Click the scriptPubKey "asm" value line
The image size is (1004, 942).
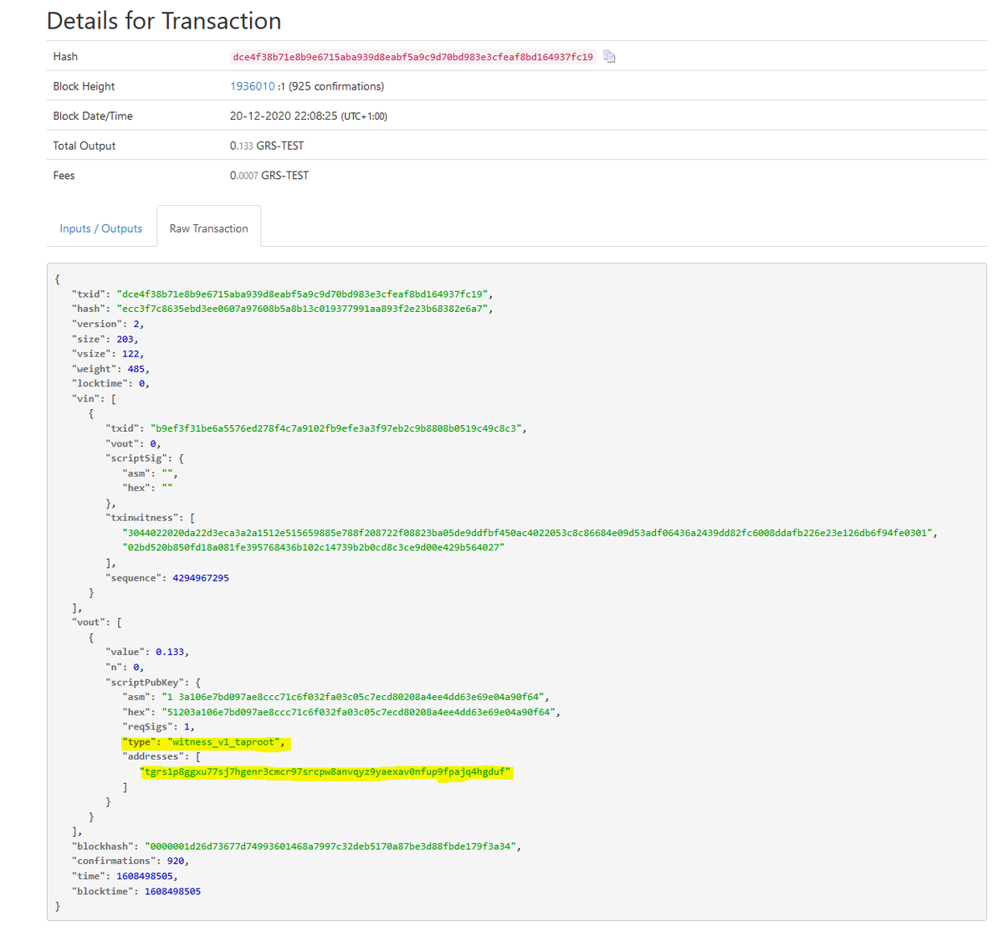[x=336, y=697]
